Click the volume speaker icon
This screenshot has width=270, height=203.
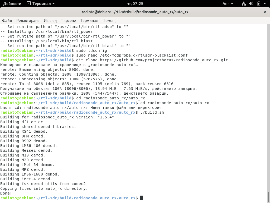(x=251, y=3)
